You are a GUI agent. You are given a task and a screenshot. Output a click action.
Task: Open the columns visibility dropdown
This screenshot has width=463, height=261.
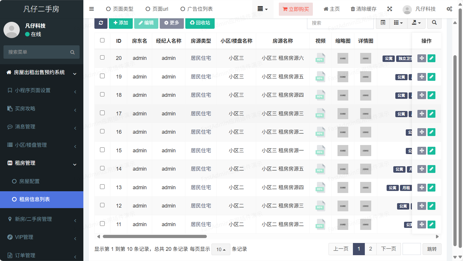[x=398, y=23]
